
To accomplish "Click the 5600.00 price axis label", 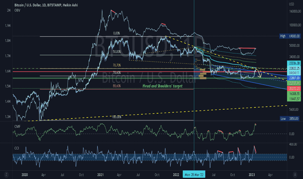I will [294, 110].
